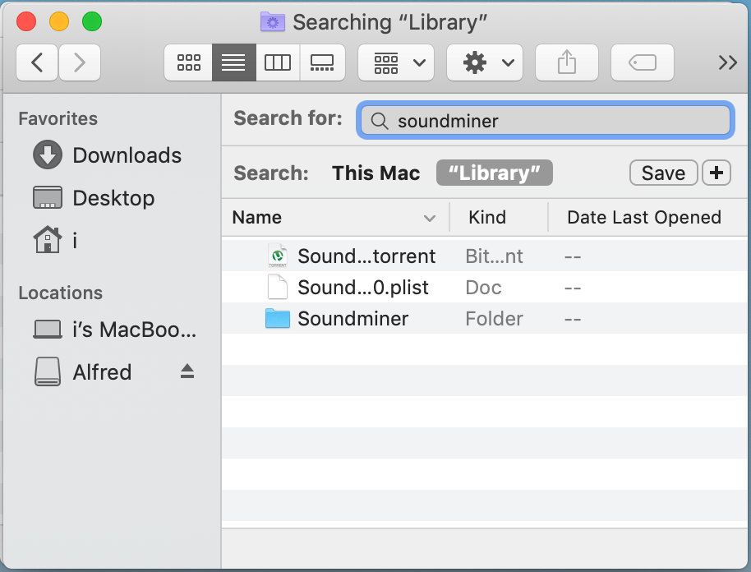Go back with the left arrow
This screenshot has height=572, width=751.
pos(37,62)
